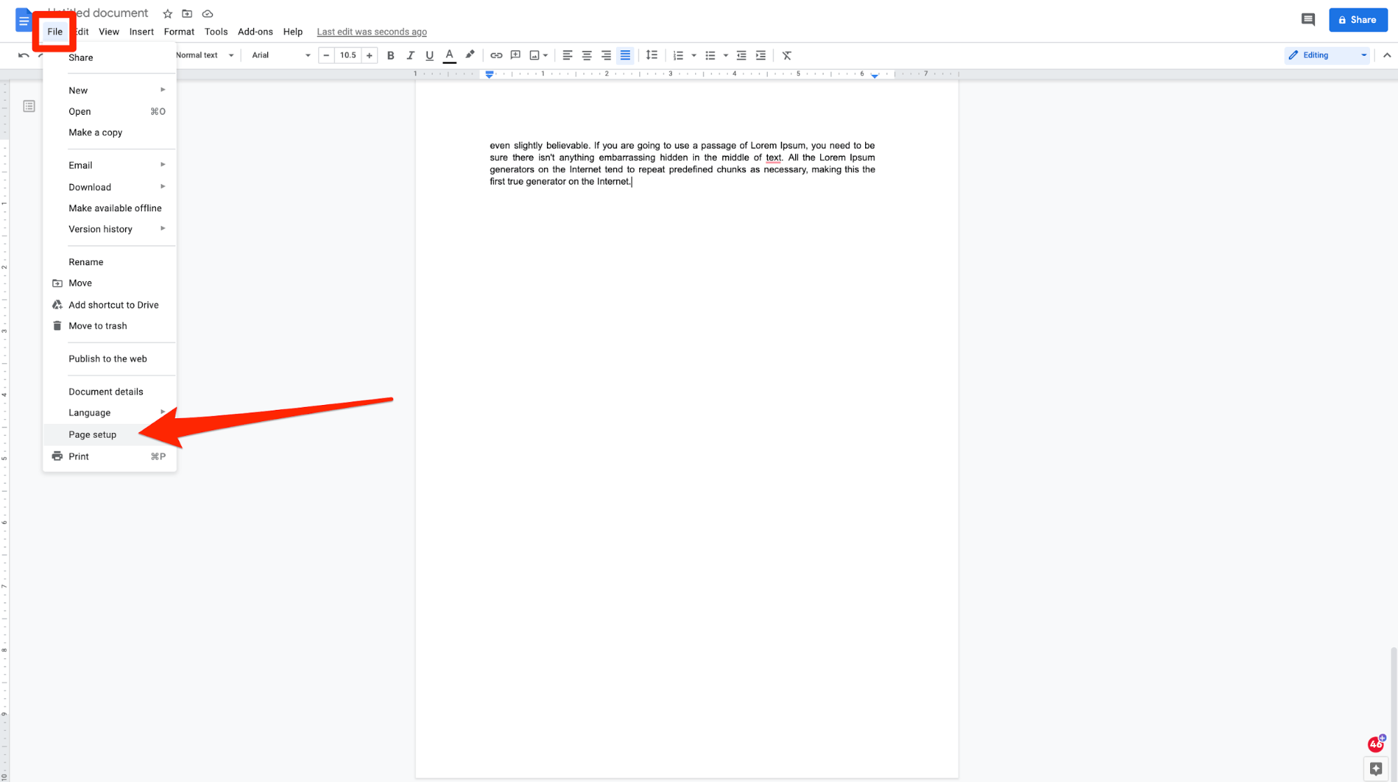Click the Underline formatting icon
The height and width of the screenshot is (782, 1398).
point(429,55)
